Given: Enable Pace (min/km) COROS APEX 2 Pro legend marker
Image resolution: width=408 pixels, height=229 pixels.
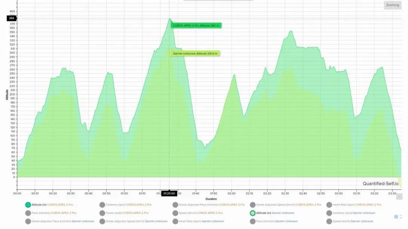Looking at the screenshot, I should (28, 213).
